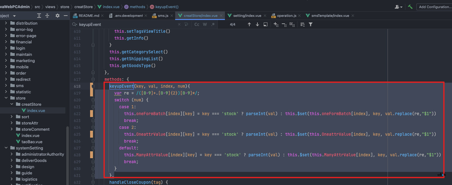
Task: Click getShippingList on line 614
Action: coord(140,59)
